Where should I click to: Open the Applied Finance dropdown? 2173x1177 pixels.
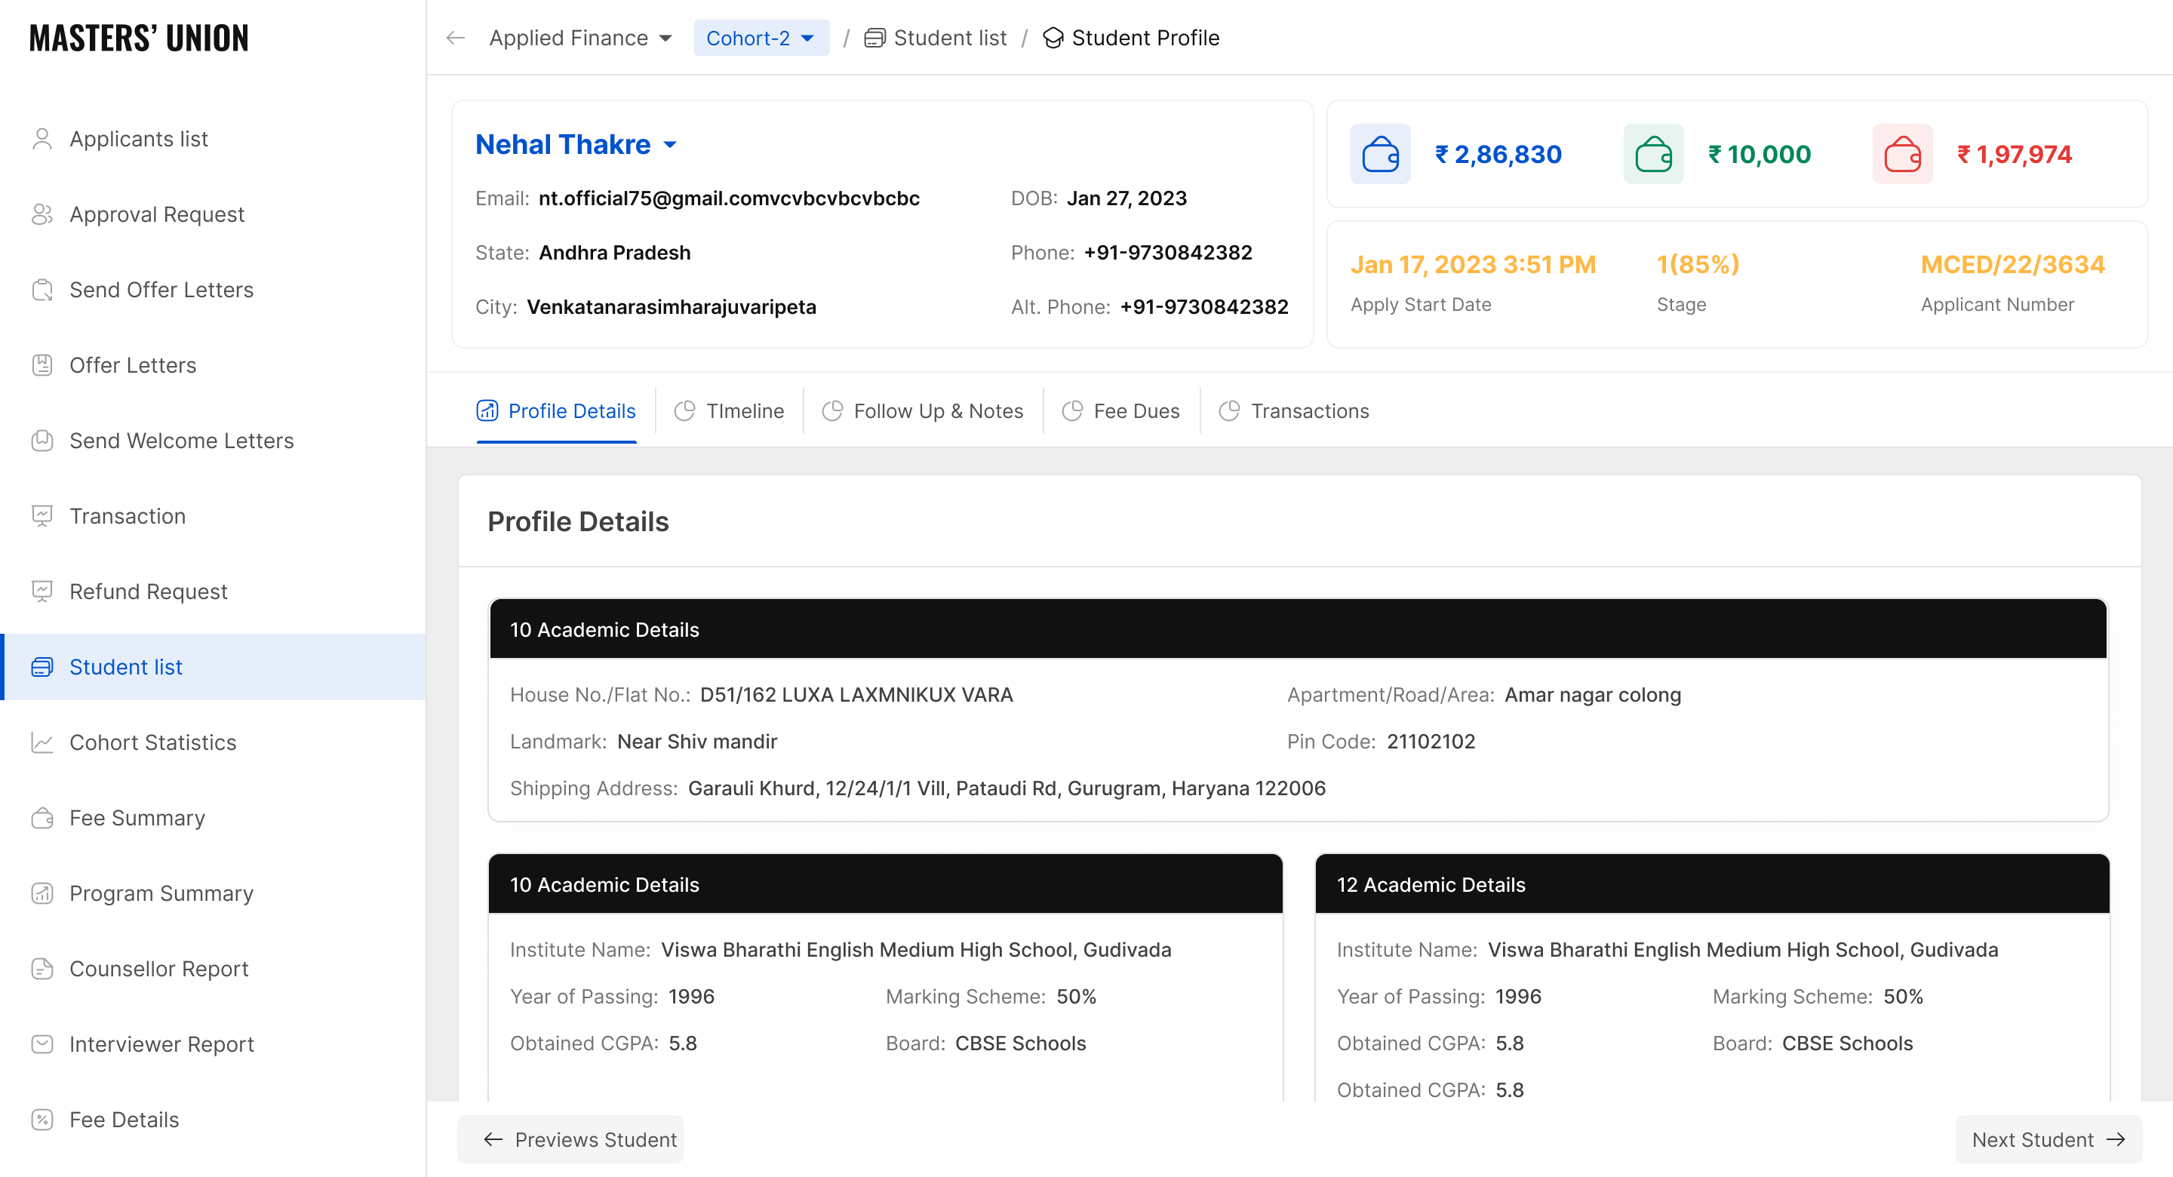580,38
